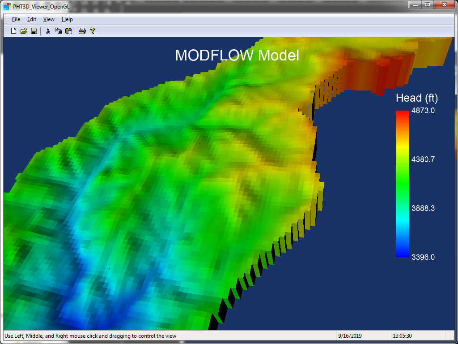Click the 4873.0 maximum legend value

click(x=423, y=111)
